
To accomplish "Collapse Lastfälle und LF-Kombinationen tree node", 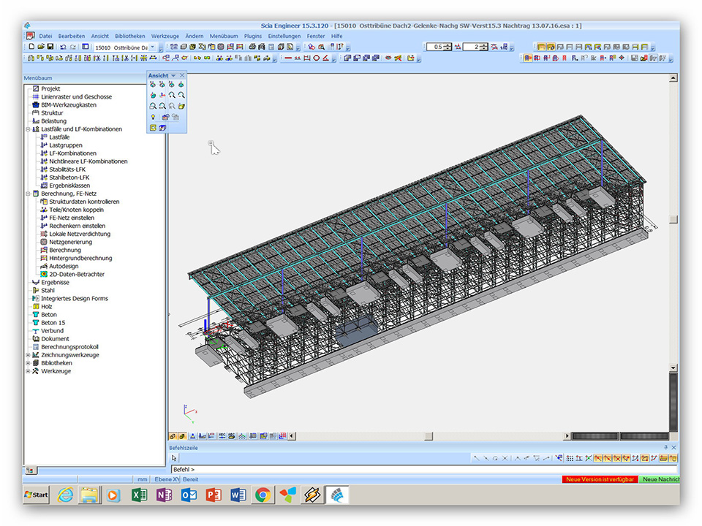I will point(28,129).
